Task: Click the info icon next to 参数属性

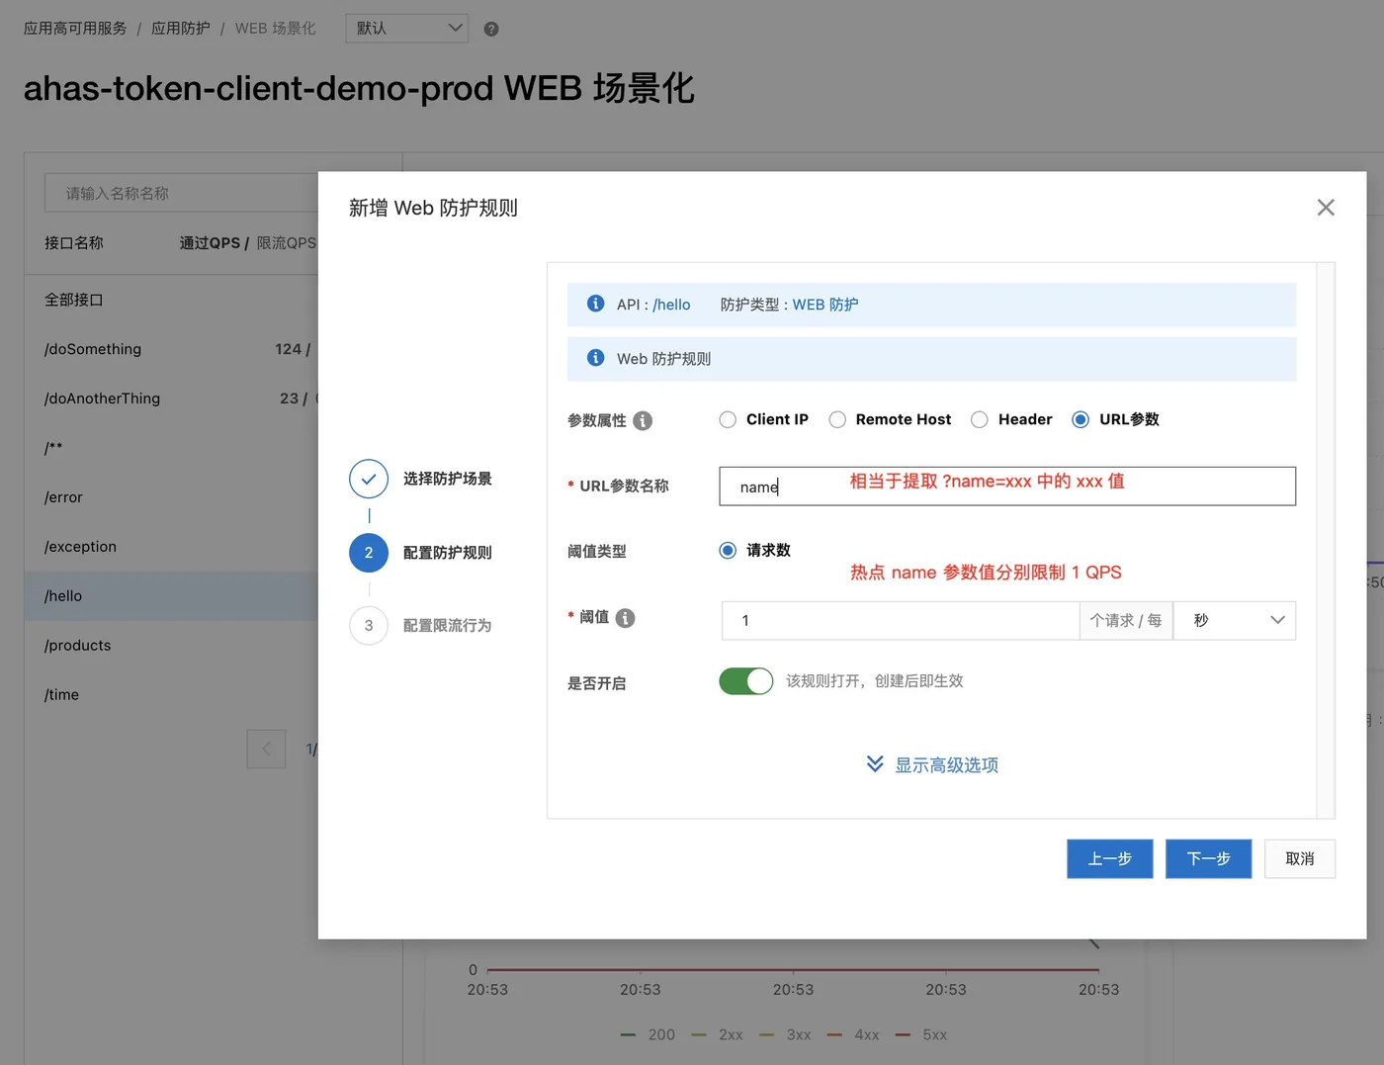Action: [x=643, y=420]
